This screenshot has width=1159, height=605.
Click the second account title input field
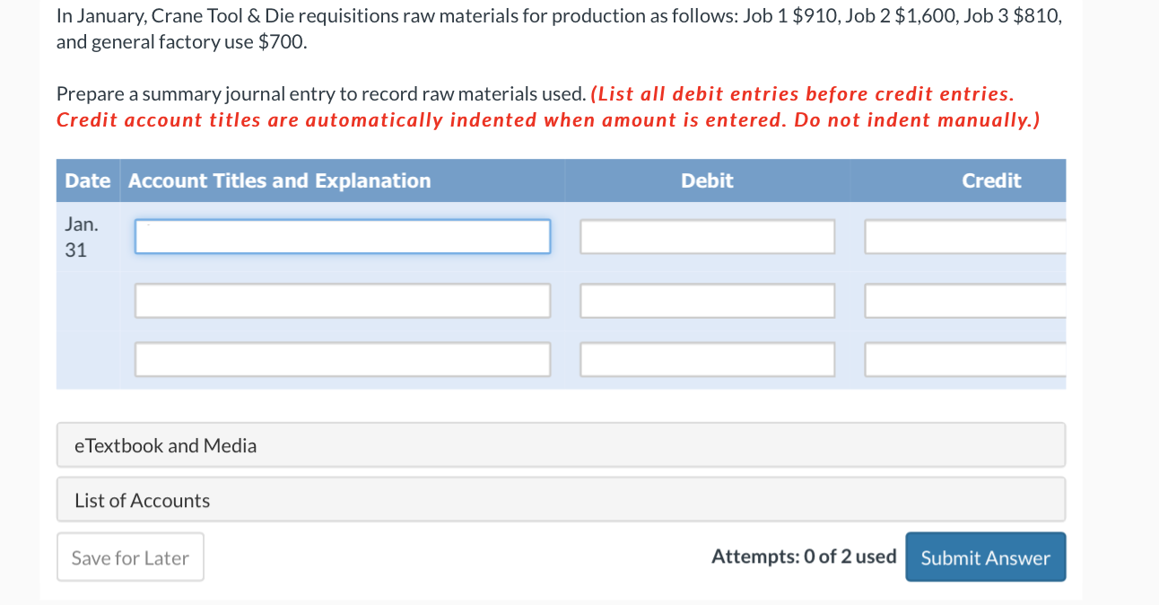[x=342, y=300]
